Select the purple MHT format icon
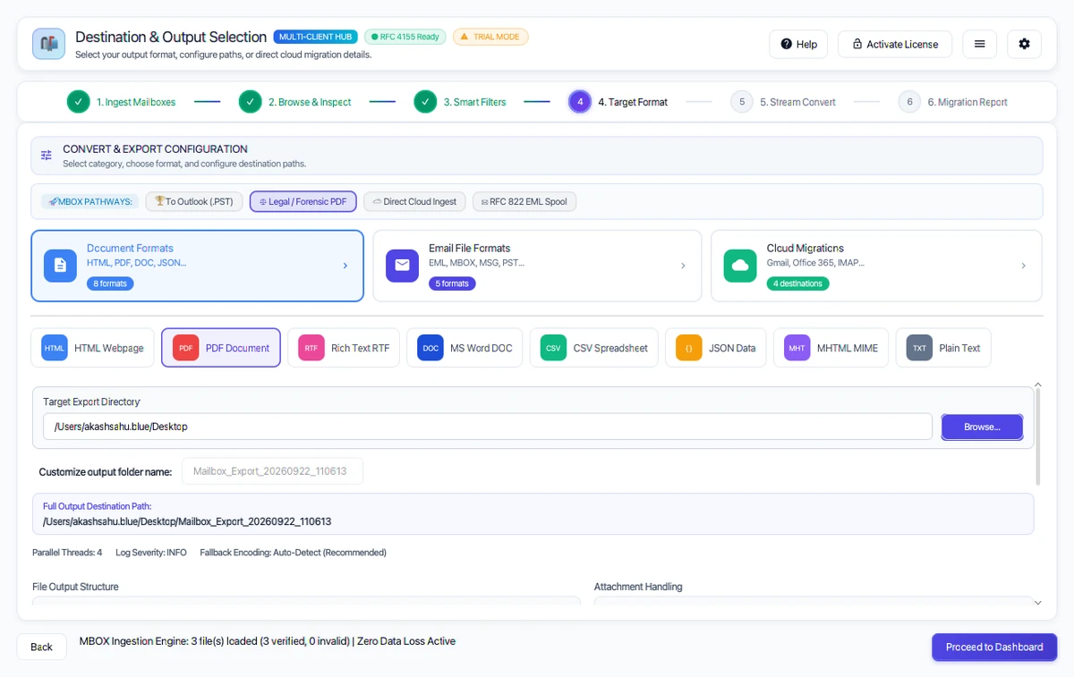The height and width of the screenshot is (677, 1074). pos(797,348)
